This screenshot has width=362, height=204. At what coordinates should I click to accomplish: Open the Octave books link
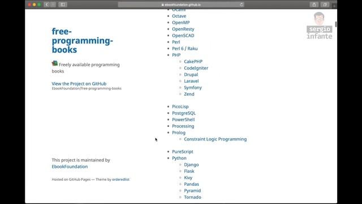click(179, 16)
